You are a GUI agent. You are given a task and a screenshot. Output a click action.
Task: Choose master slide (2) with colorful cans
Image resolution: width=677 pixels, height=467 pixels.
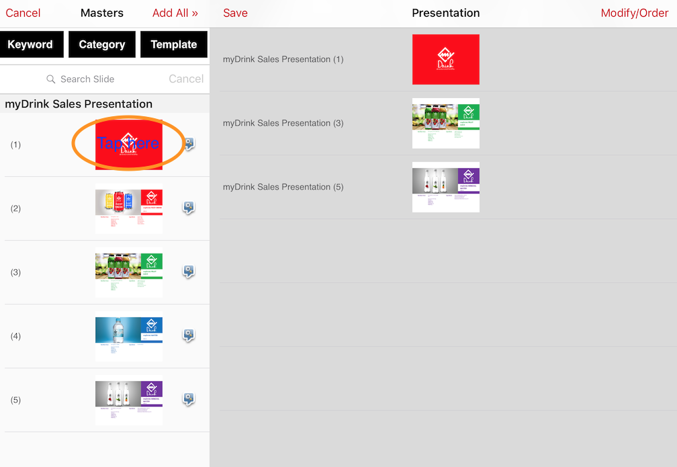click(x=129, y=208)
